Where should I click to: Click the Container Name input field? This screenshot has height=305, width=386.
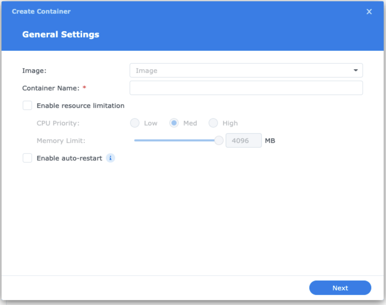click(246, 88)
